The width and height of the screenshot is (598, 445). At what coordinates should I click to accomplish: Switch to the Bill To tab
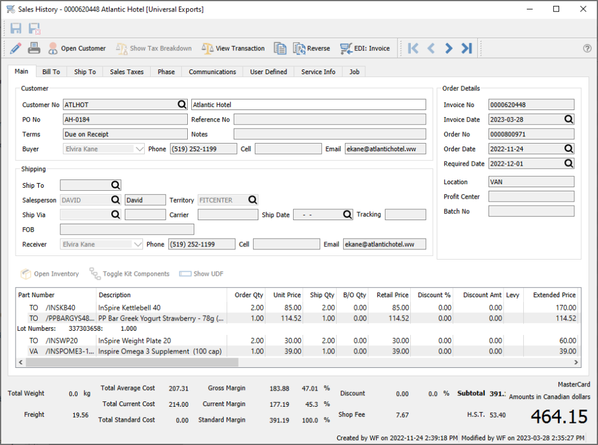51,71
